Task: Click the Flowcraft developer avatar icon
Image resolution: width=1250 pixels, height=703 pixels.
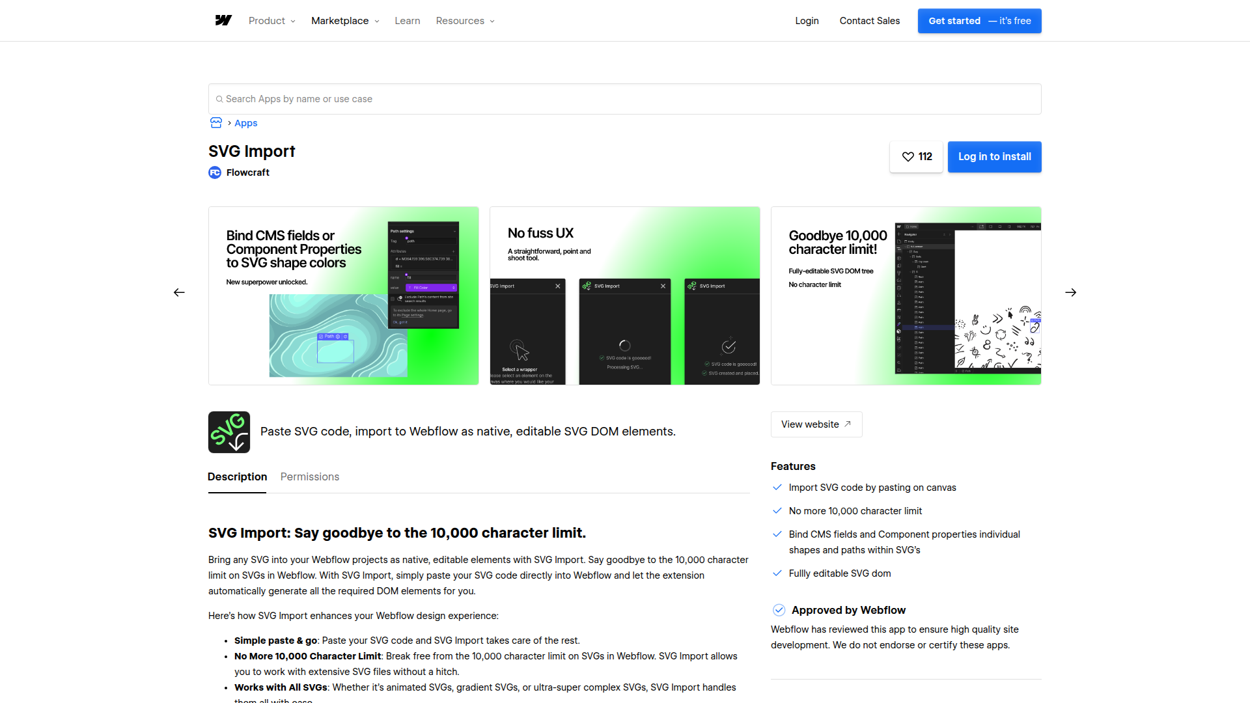Action: [215, 172]
